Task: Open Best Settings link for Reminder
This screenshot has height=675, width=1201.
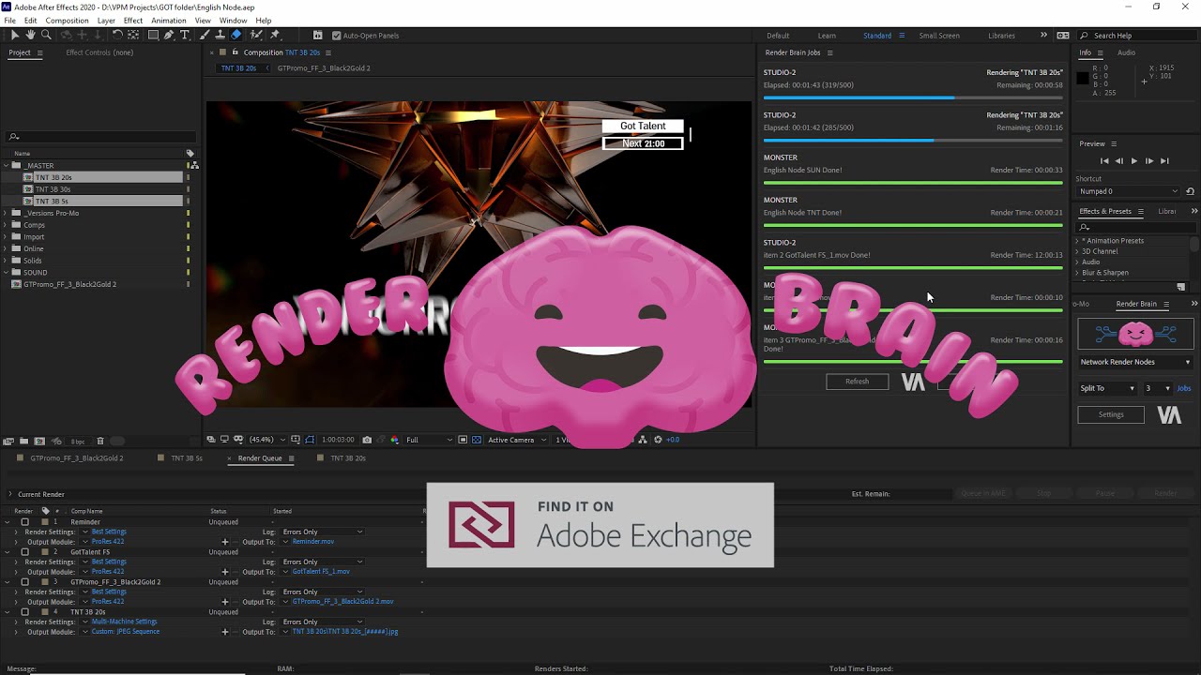Action: click(x=109, y=532)
